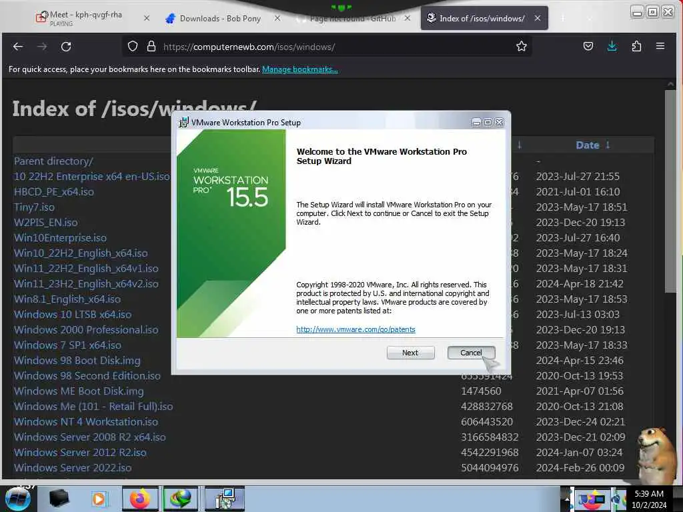Click Tiny7.iso file link
This screenshot has width=683, height=512.
34,207
